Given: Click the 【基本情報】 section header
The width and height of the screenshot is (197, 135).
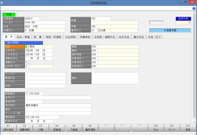Looking at the screenshot, I should coord(24,43).
